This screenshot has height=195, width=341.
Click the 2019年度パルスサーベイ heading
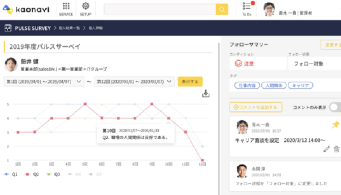45,47
